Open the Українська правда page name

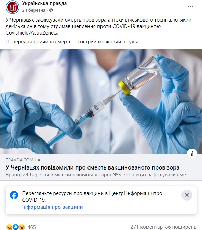click(44, 3)
